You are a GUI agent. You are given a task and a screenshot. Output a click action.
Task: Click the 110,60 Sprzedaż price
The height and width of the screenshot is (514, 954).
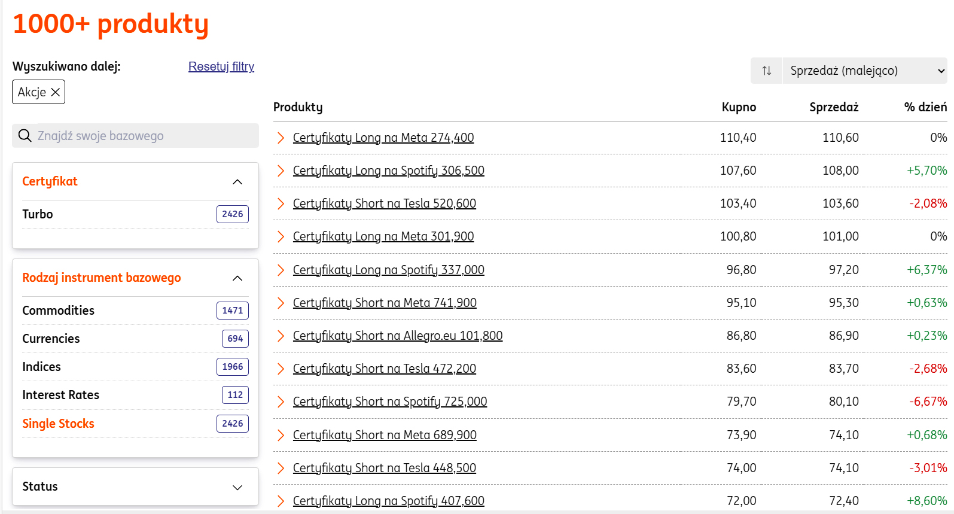(840, 138)
